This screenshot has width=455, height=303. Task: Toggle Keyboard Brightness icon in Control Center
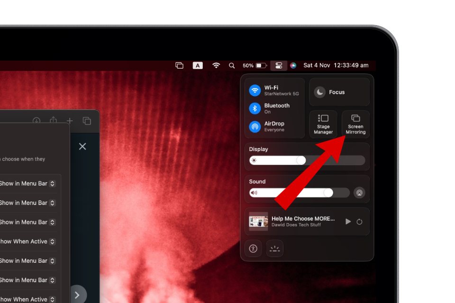274,249
